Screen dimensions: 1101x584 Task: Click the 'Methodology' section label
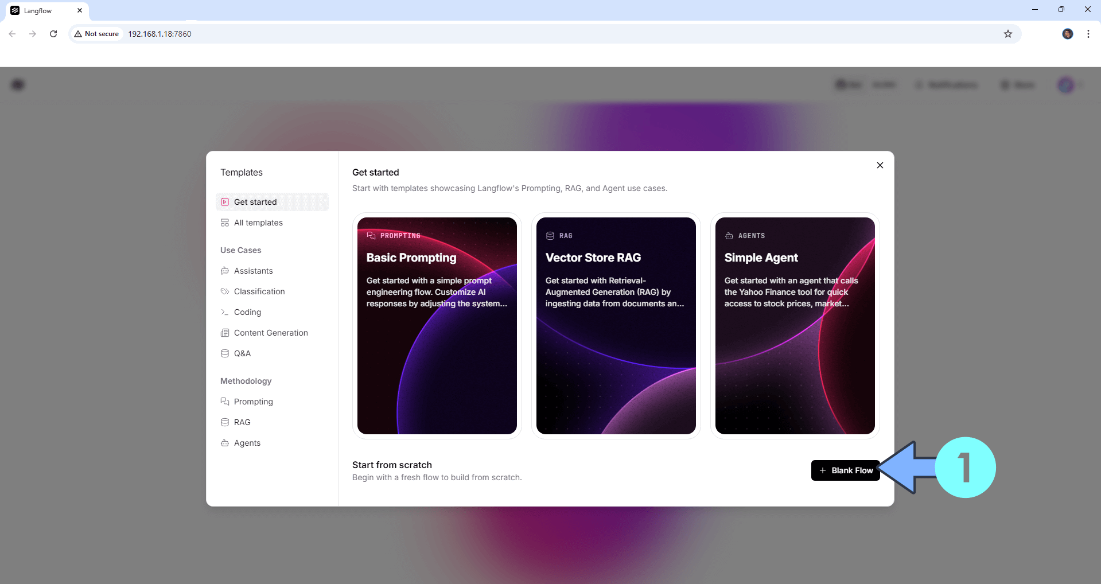[246, 381]
